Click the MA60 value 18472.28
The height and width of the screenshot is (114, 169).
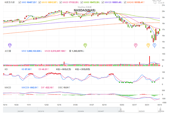click(x=94, y=2)
